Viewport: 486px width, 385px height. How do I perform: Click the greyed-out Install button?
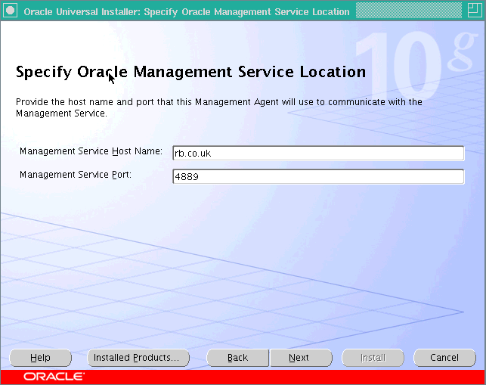click(373, 358)
